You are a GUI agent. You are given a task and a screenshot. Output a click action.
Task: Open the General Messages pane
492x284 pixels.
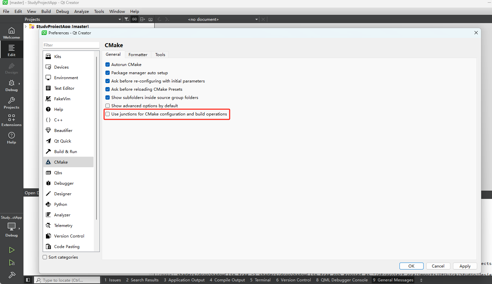pos(393,280)
